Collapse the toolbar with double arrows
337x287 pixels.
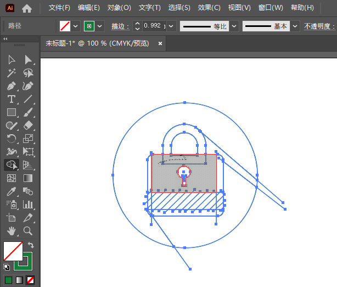point(5,38)
